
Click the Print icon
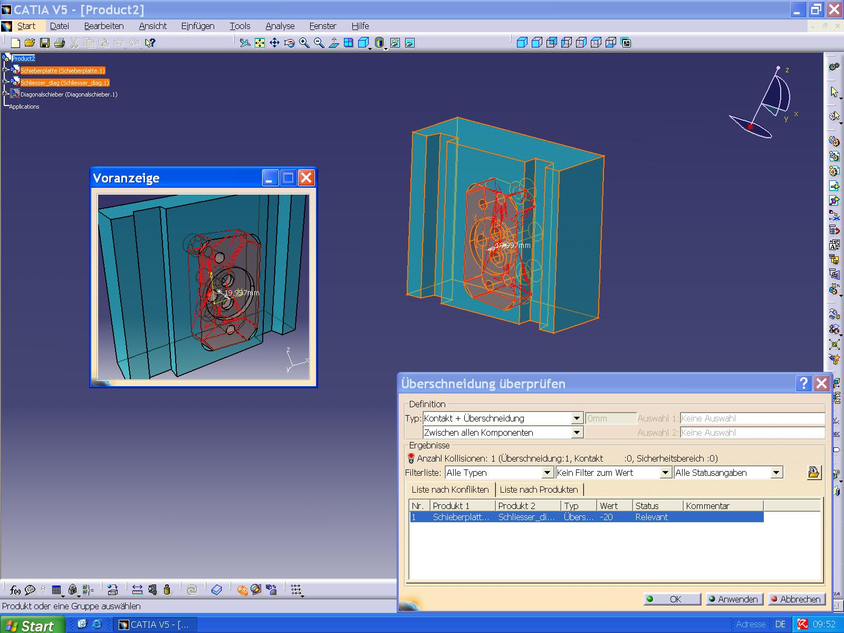tap(60, 43)
